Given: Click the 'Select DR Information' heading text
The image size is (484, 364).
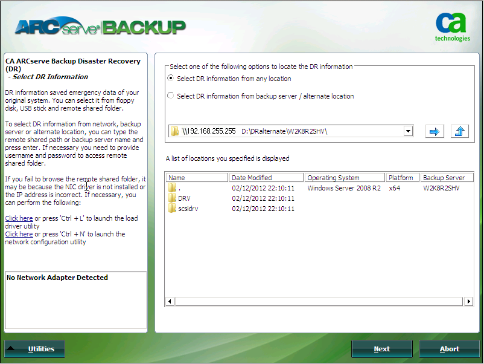Looking at the screenshot, I should coord(50,77).
